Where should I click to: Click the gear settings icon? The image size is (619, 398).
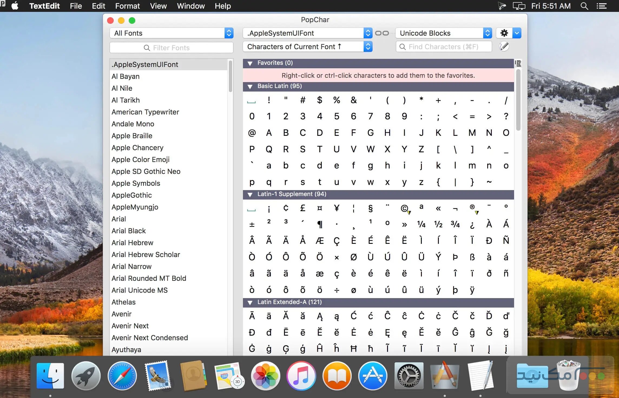click(504, 33)
